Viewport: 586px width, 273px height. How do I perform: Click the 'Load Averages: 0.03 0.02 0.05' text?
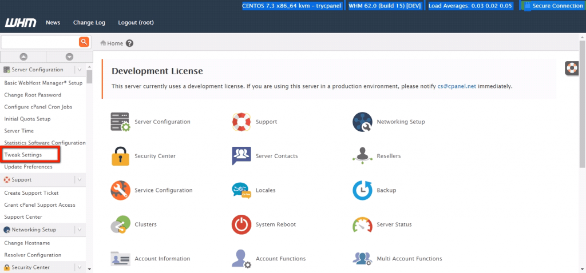tap(470, 6)
